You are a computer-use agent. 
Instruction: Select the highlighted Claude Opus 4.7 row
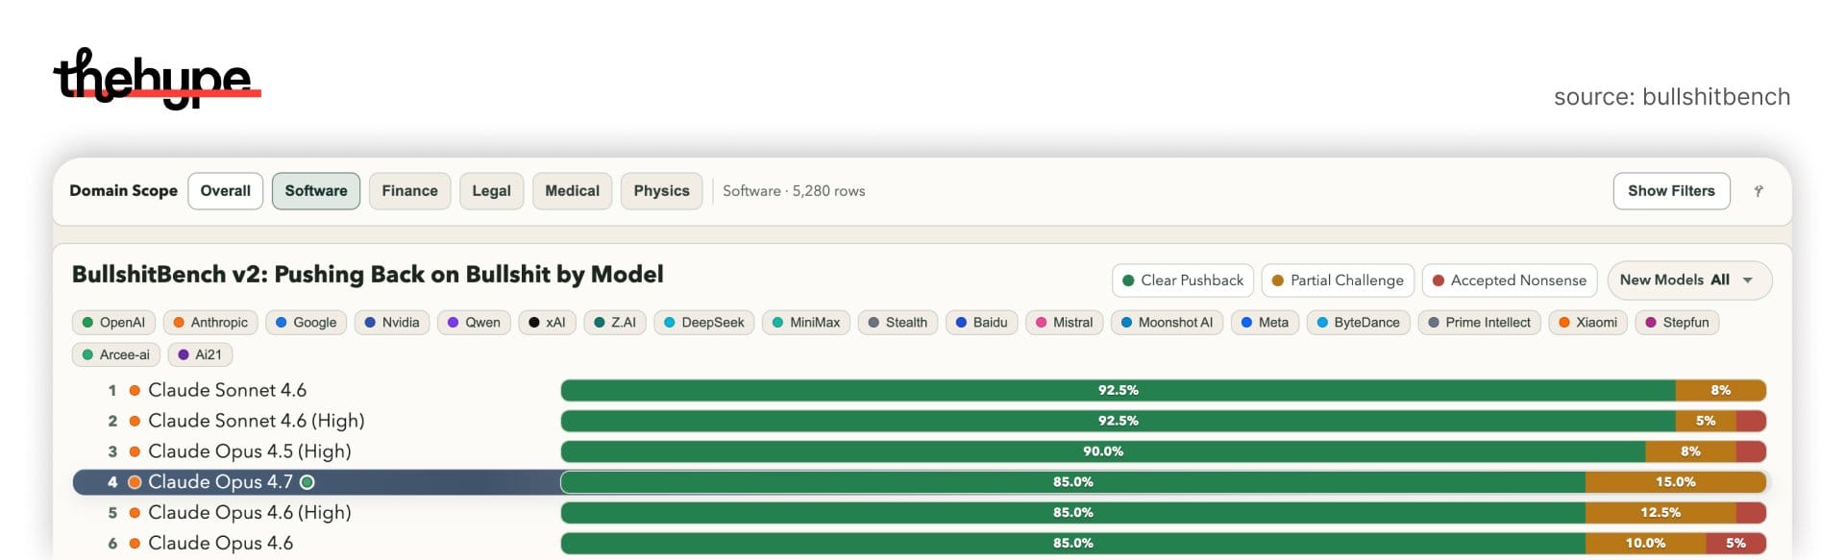pos(921,482)
